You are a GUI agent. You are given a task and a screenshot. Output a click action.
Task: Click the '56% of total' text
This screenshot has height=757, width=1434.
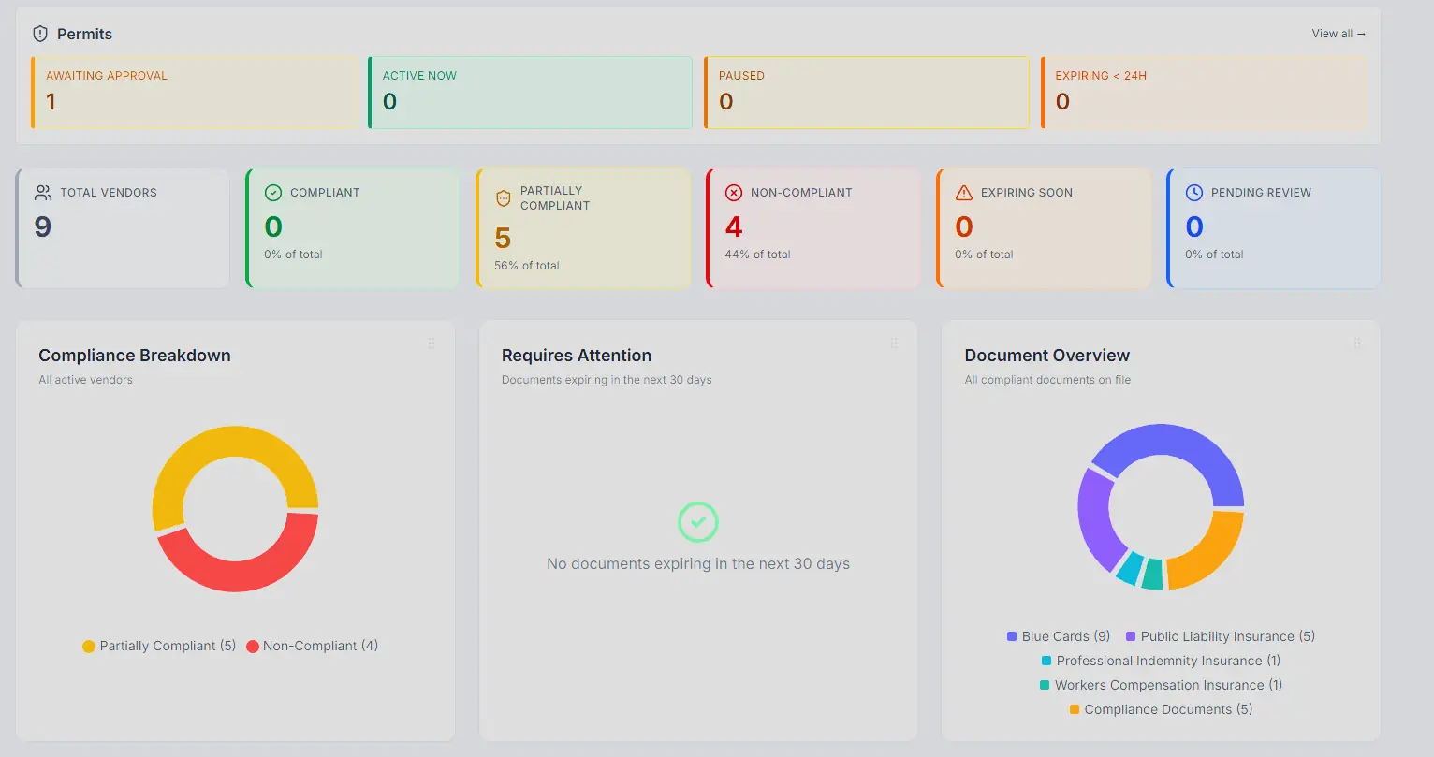[x=527, y=266]
